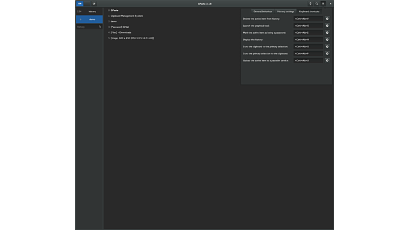Clear the upload to pastebin shortcut
The height and width of the screenshot is (230, 410).
click(327, 60)
